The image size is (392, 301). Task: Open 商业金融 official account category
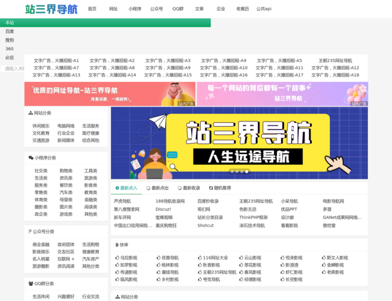pos(41,244)
